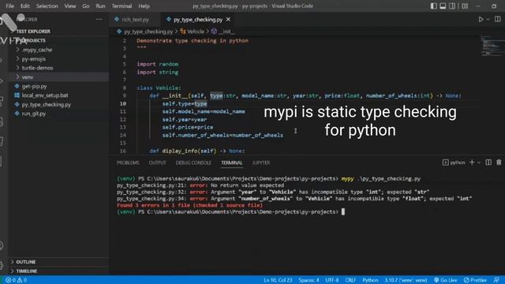
Task: Open the Edit menu
Action: 24,6
